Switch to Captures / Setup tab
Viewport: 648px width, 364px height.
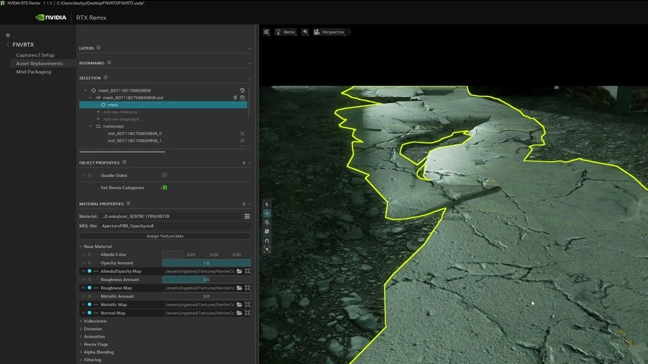pos(35,55)
